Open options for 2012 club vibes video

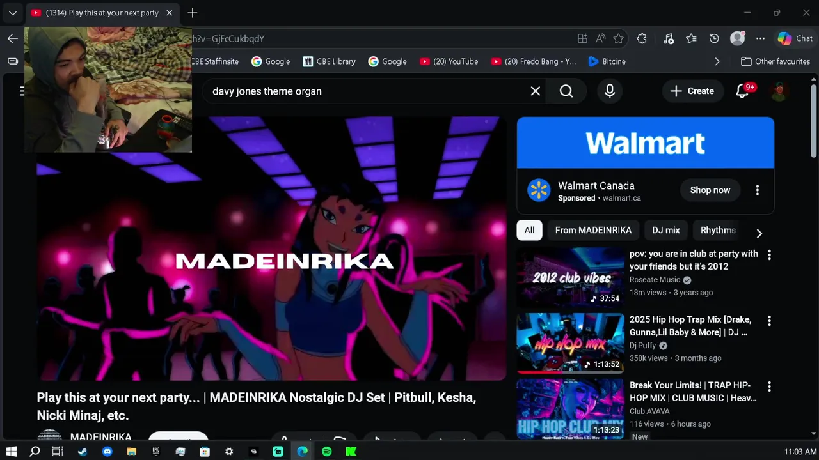click(x=769, y=255)
